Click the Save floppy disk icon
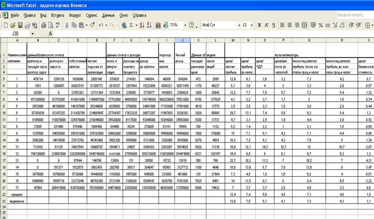374x219 pixels. click(21, 25)
